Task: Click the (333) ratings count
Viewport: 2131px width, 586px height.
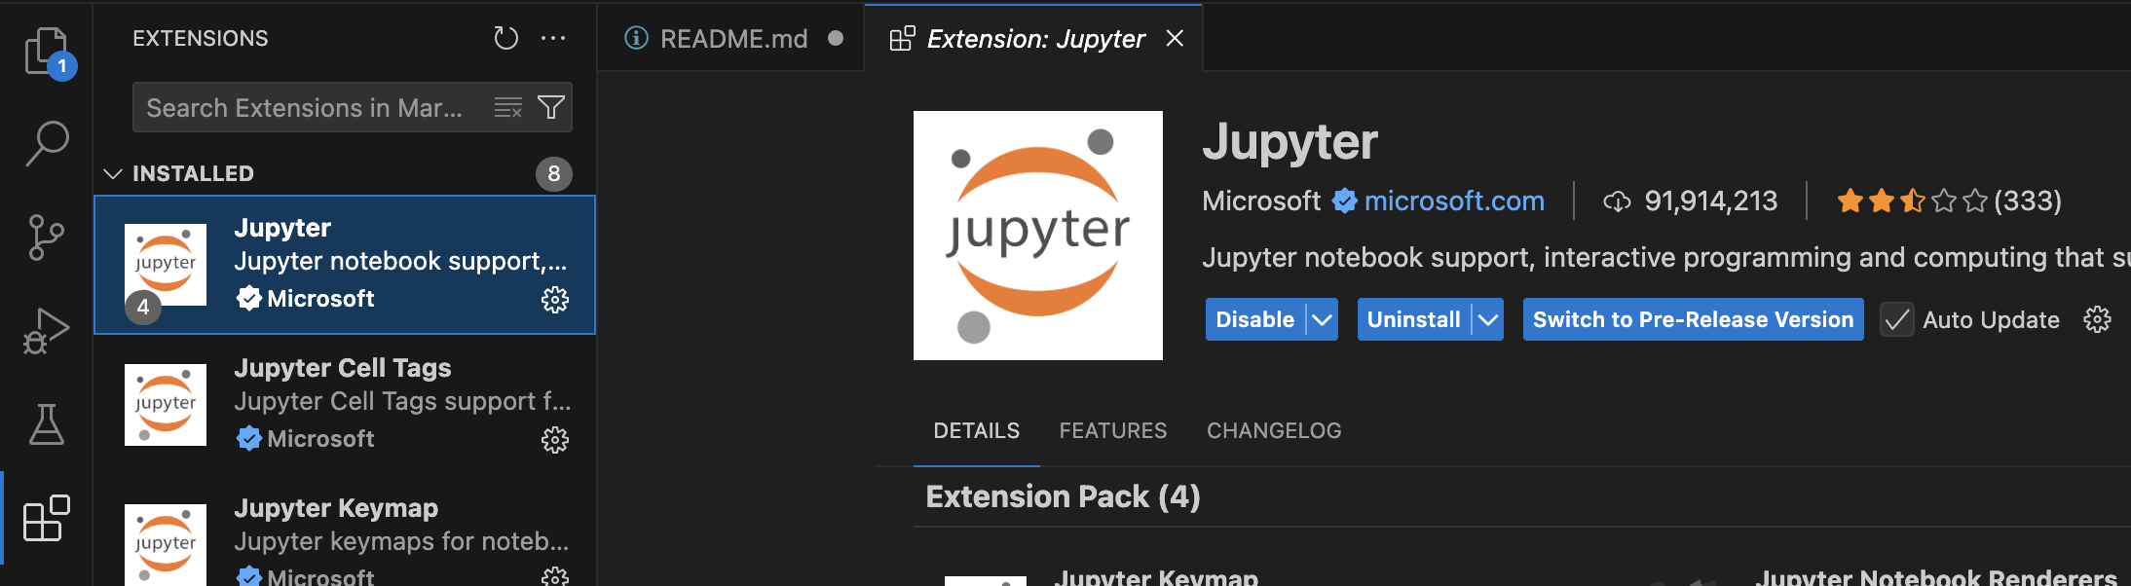Action: coord(2028,201)
